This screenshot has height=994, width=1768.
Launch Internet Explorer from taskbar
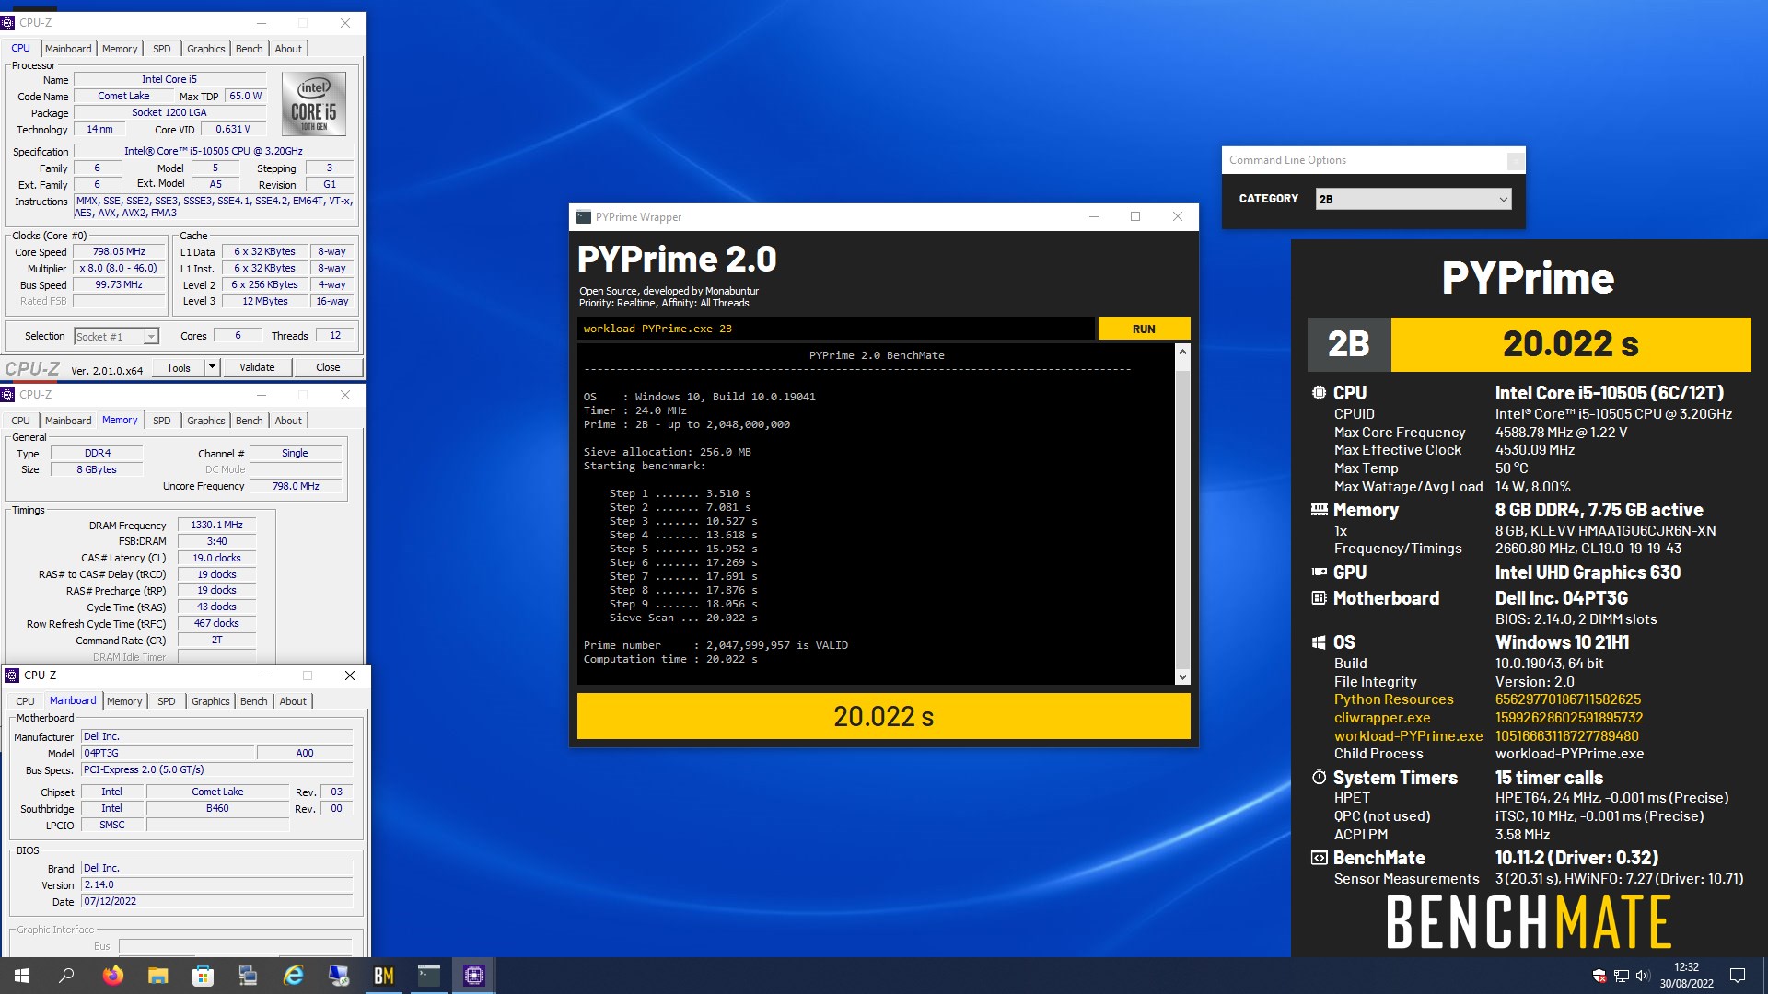pos(293,976)
